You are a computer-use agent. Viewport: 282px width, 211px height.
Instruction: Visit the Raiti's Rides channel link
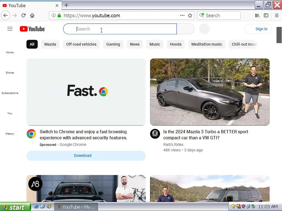173,145
